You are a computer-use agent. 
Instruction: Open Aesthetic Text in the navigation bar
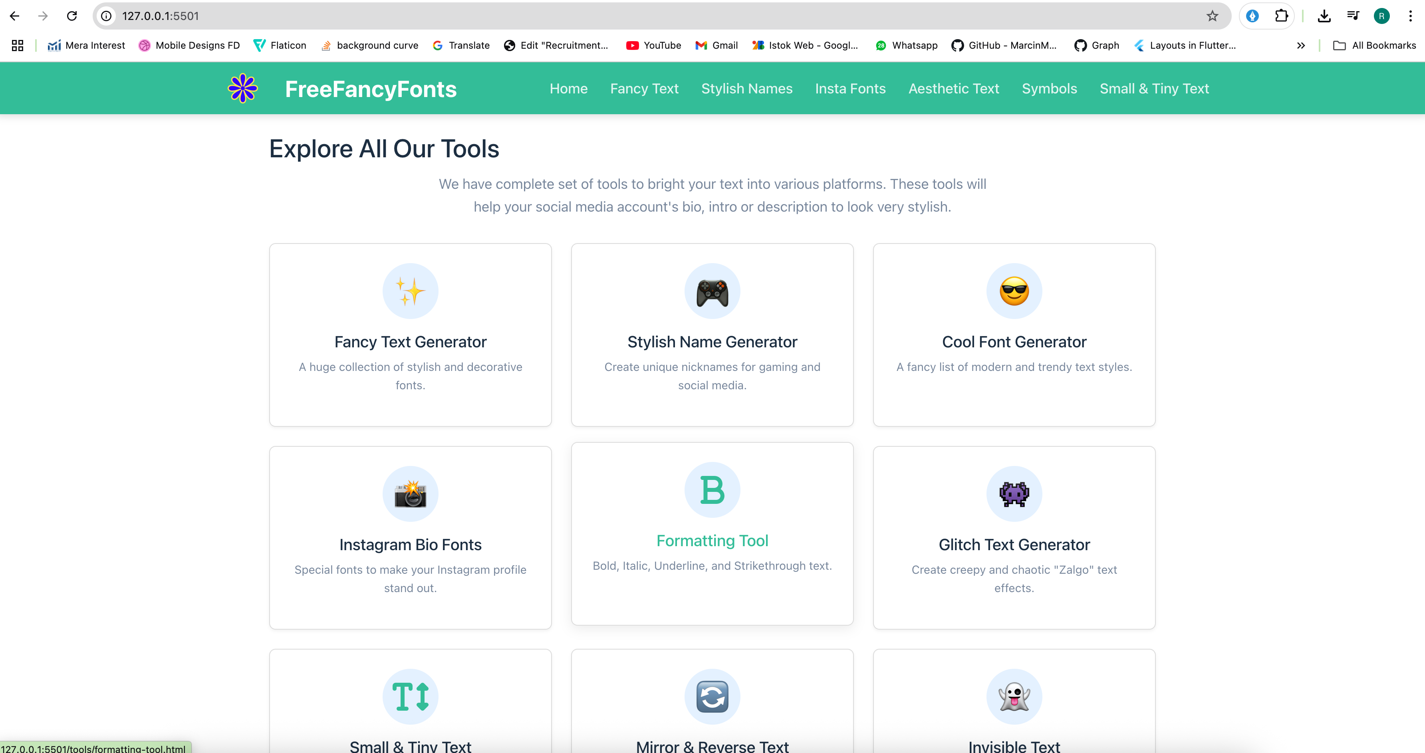pyautogui.click(x=954, y=89)
